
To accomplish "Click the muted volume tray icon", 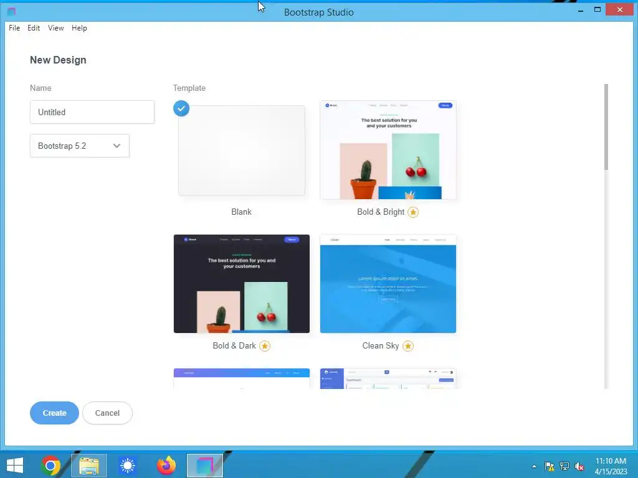I will pyautogui.click(x=579, y=466).
